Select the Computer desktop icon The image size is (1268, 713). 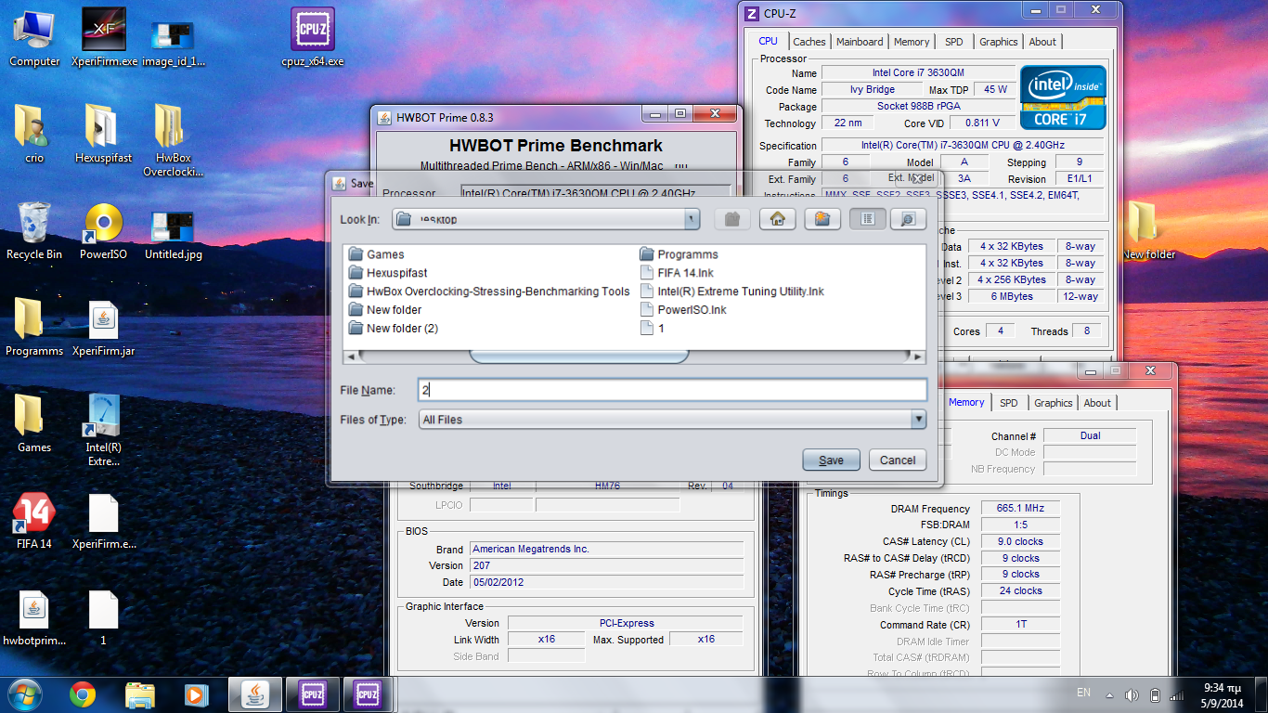click(x=34, y=38)
